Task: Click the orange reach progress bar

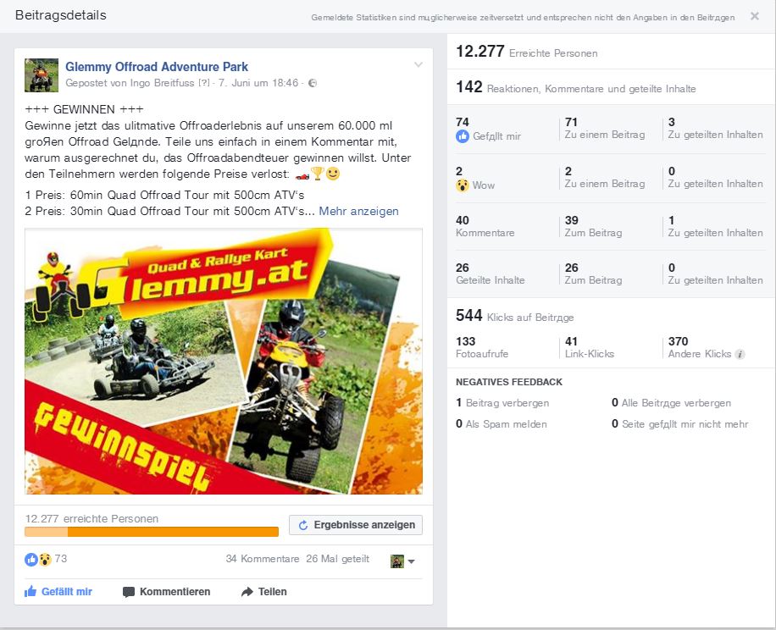Action: (x=152, y=532)
